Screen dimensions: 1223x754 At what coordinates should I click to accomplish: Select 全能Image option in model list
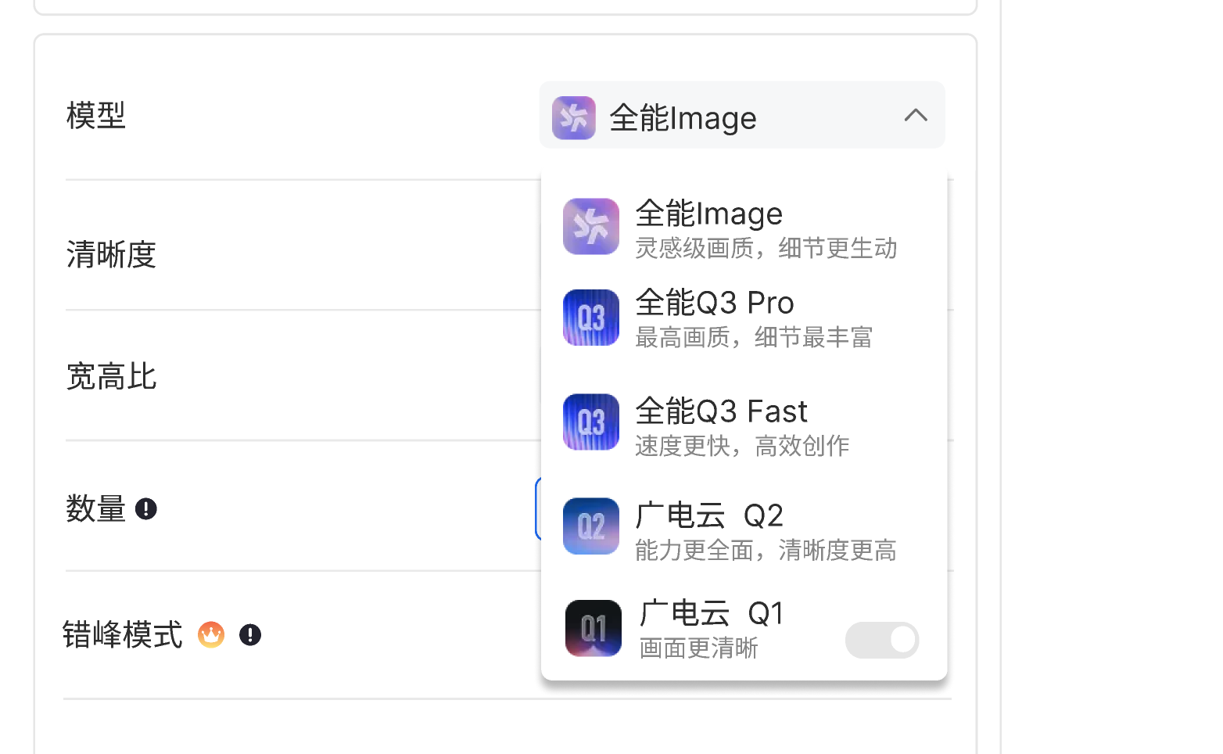pos(744,227)
